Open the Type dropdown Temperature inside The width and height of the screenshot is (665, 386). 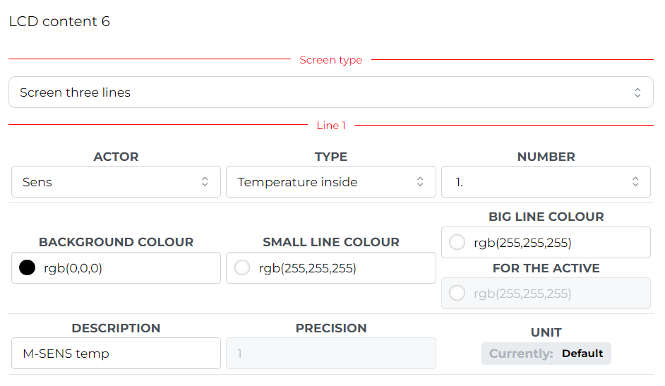pyautogui.click(x=331, y=182)
